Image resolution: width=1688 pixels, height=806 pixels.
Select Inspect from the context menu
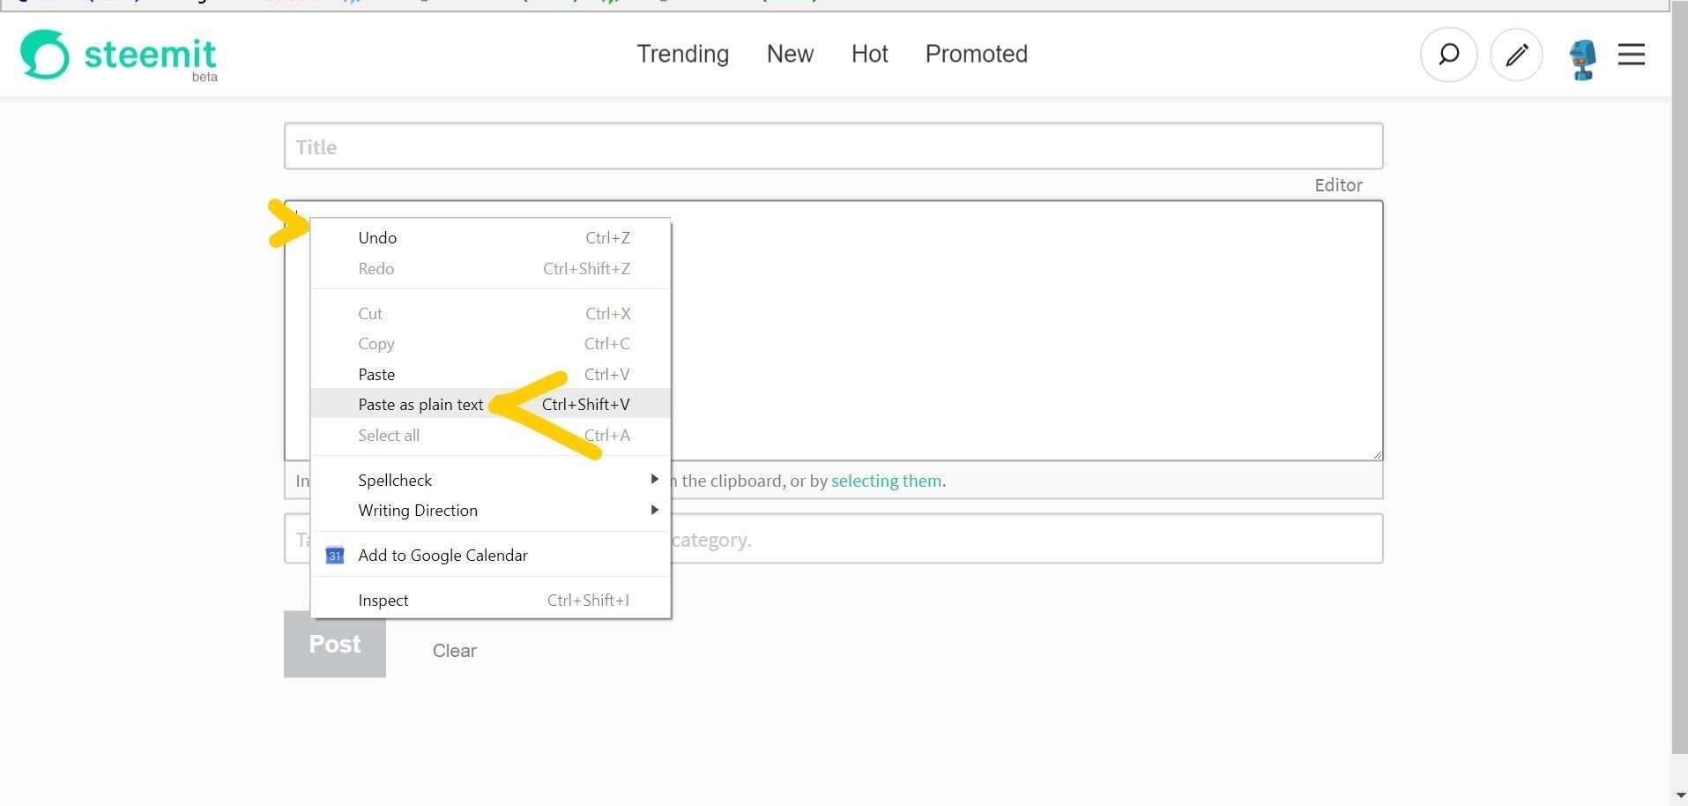click(383, 601)
